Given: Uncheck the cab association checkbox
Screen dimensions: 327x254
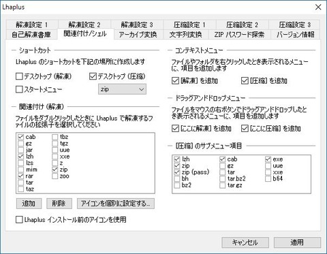Looking at the screenshot, I should coord(20,137).
